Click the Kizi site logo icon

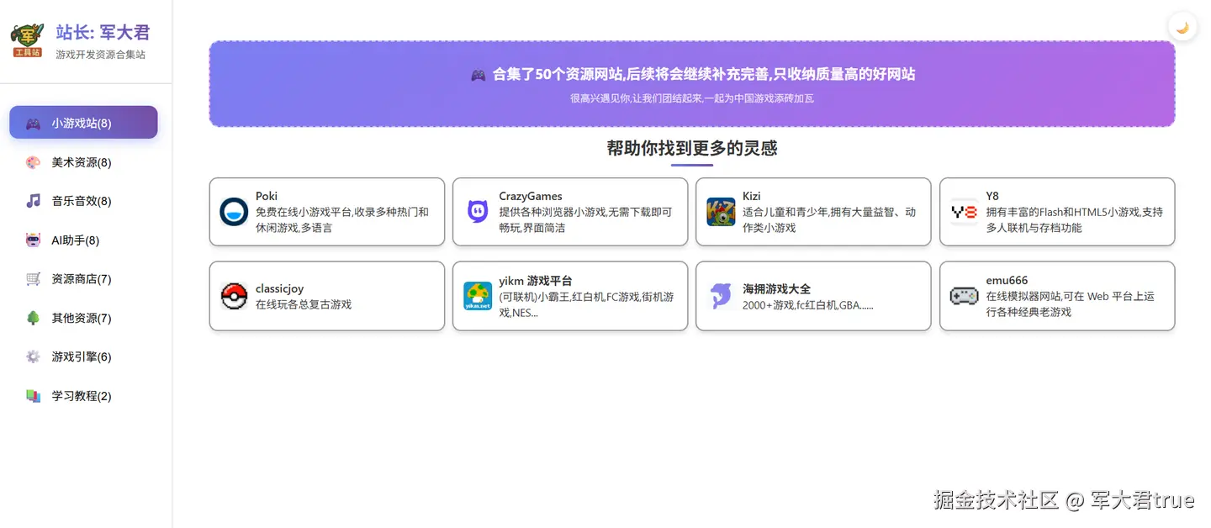pyautogui.click(x=721, y=212)
